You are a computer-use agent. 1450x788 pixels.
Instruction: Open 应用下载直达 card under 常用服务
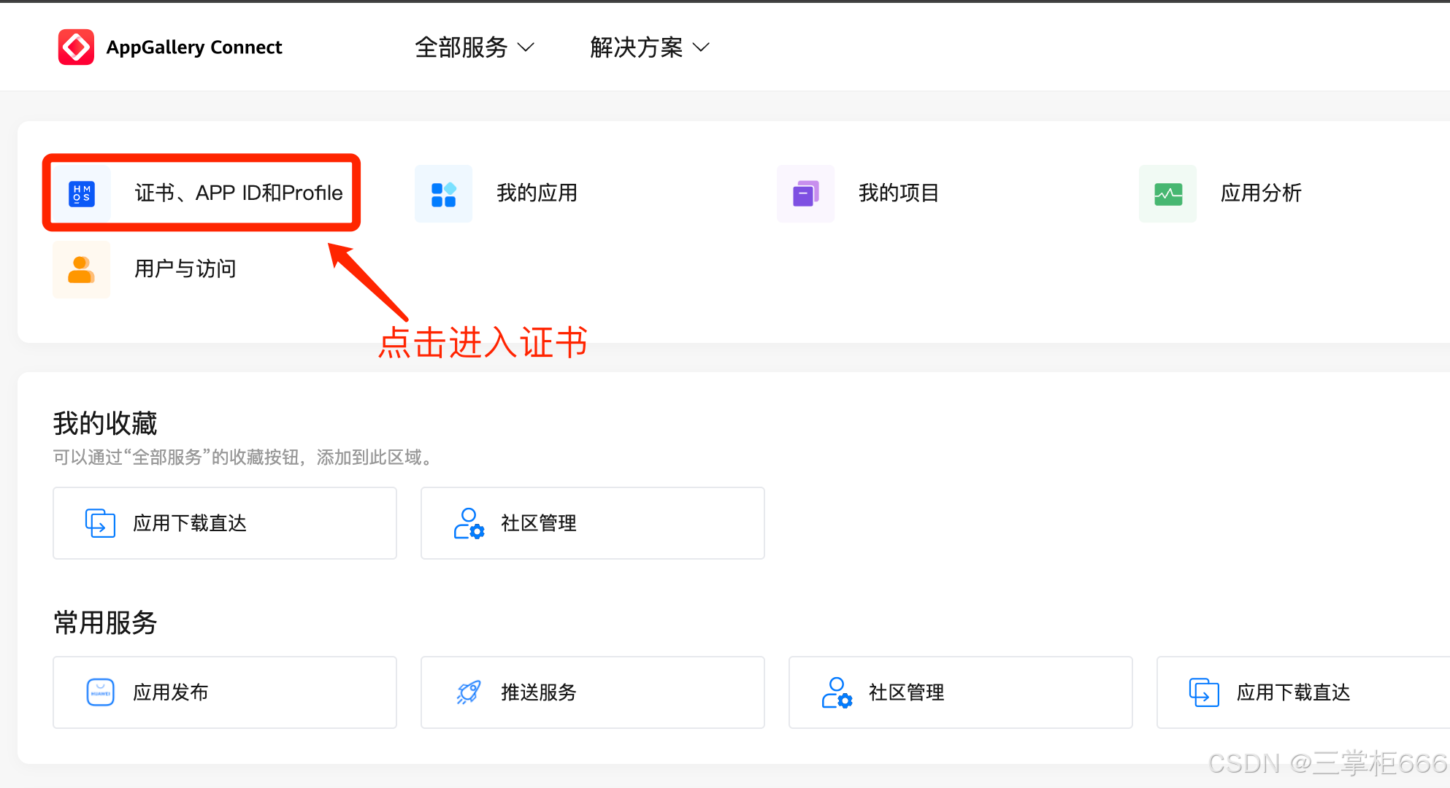[x=1303, y=692]
